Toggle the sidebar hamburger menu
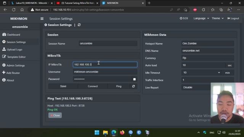244x137 pixels. point(42,19)
